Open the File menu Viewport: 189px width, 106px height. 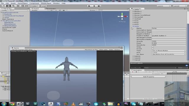click(2, 3)
